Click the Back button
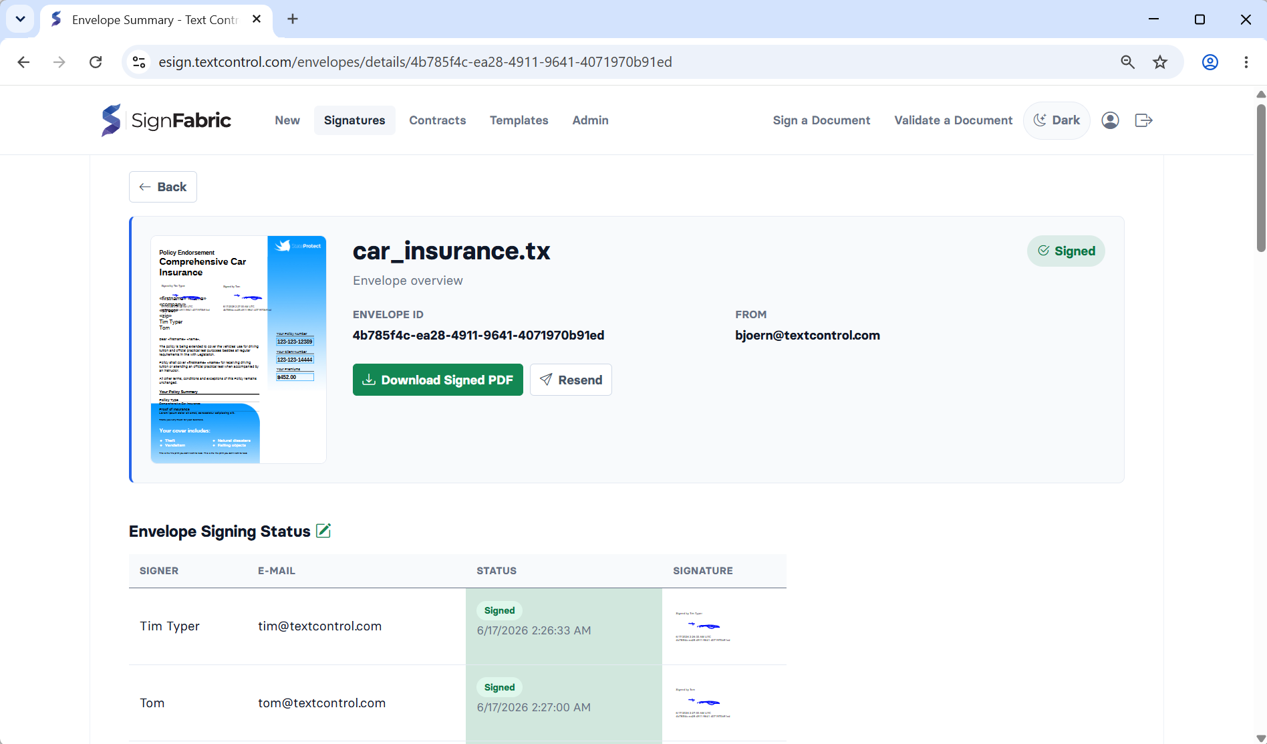This screenshot has width=1267, height=744. 163,187
